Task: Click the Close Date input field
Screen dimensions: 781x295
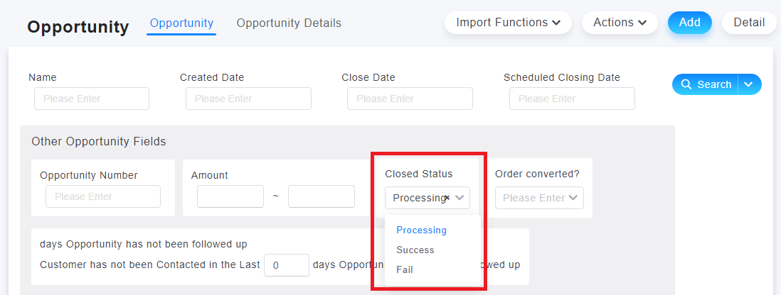Action: coord(410,99)
